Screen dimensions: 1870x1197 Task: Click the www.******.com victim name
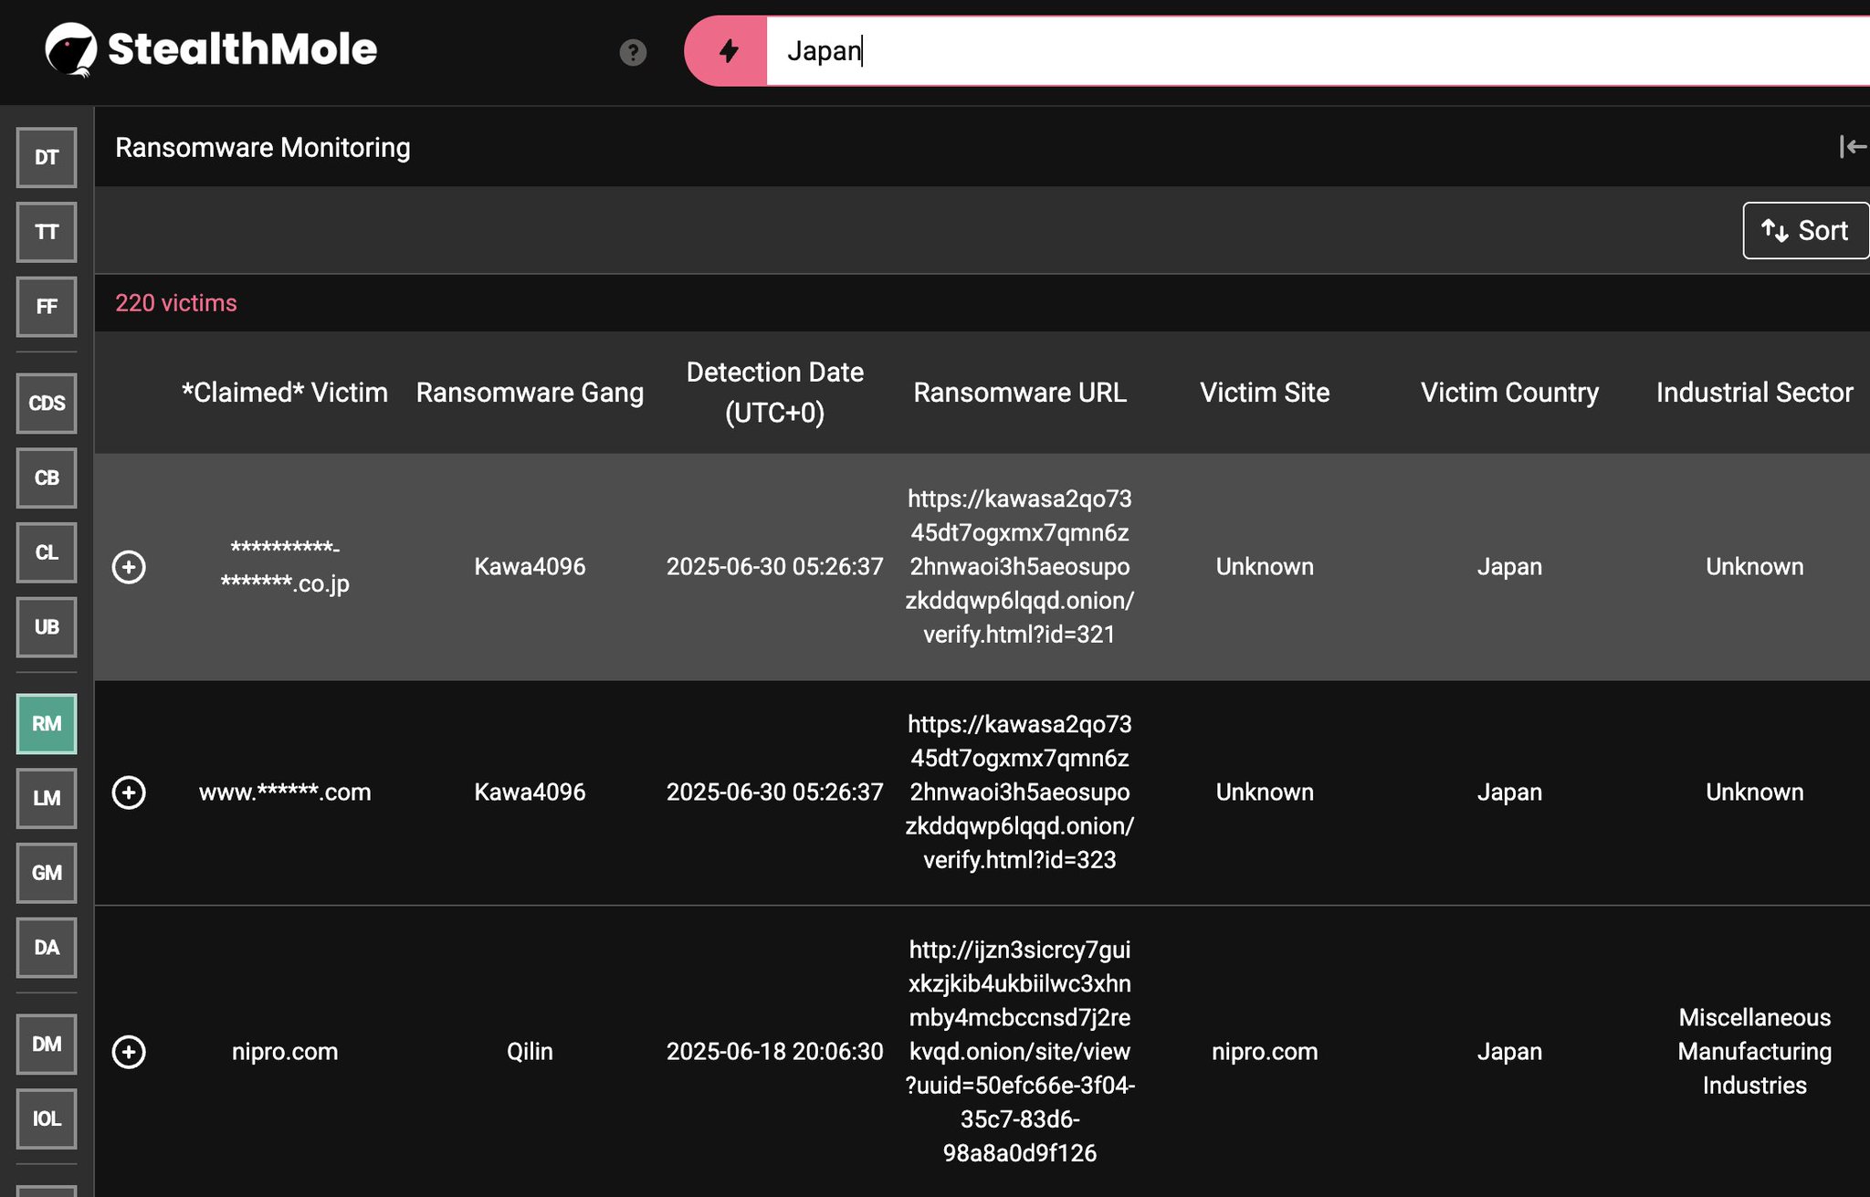click(285, 793)
